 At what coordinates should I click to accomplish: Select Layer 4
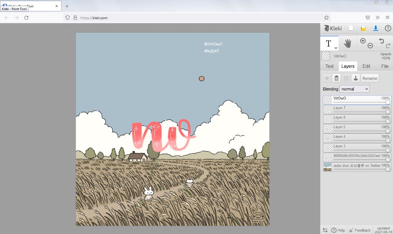coord(357,138)
